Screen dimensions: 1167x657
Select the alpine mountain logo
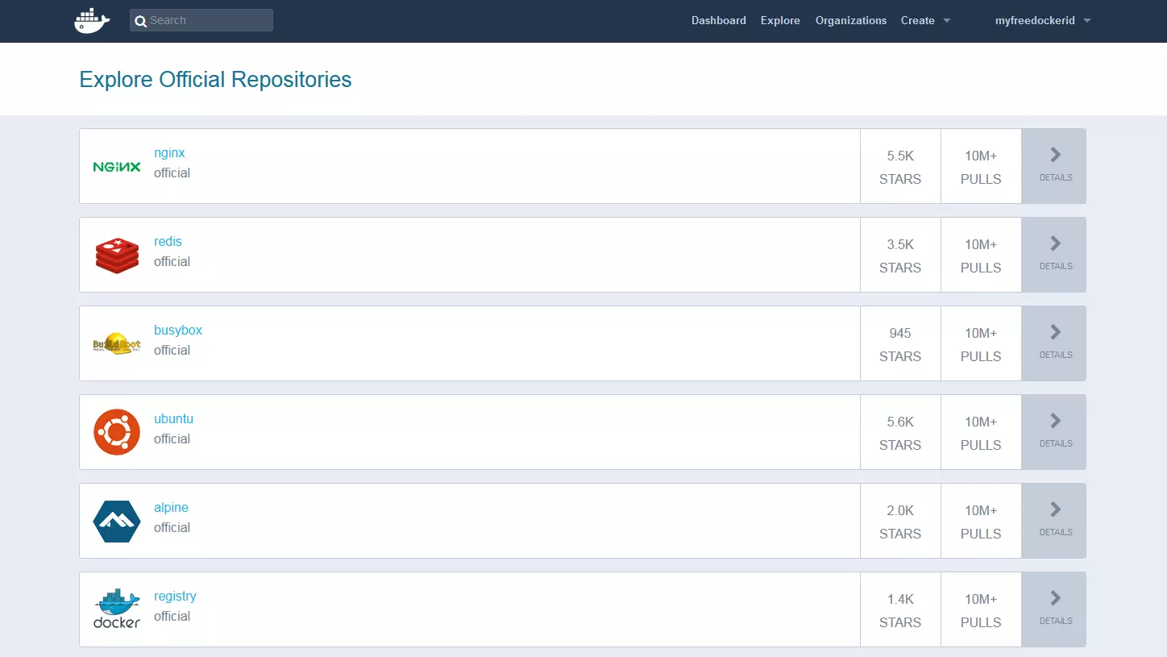click(x=116, y=520)
